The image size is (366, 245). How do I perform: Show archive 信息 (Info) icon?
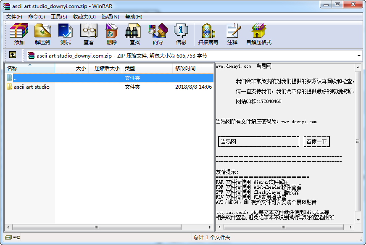point(181,34)
